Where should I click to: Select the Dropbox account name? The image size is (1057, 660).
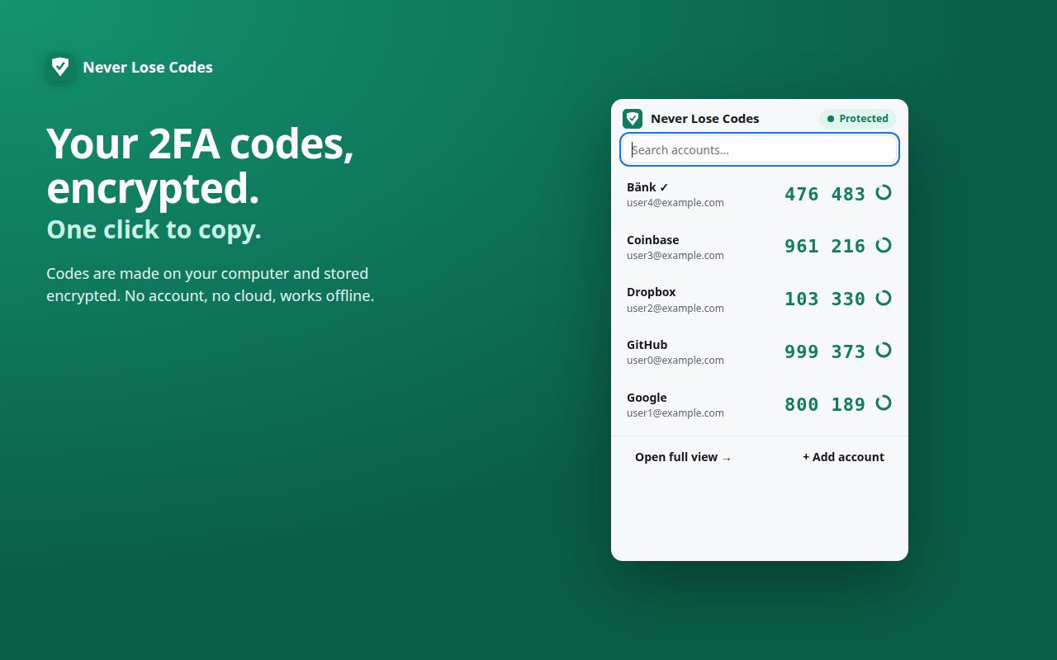[x=651, y=292]
